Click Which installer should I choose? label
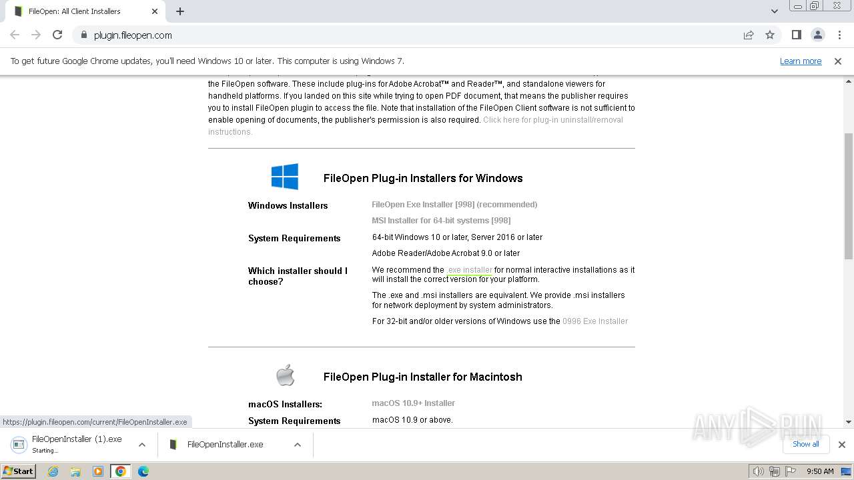 (298, 276)
